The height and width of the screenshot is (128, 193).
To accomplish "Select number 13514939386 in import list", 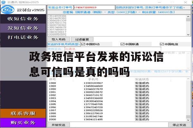I will [57, 16].
